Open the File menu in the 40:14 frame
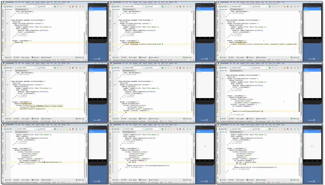 tap(16, 2)
